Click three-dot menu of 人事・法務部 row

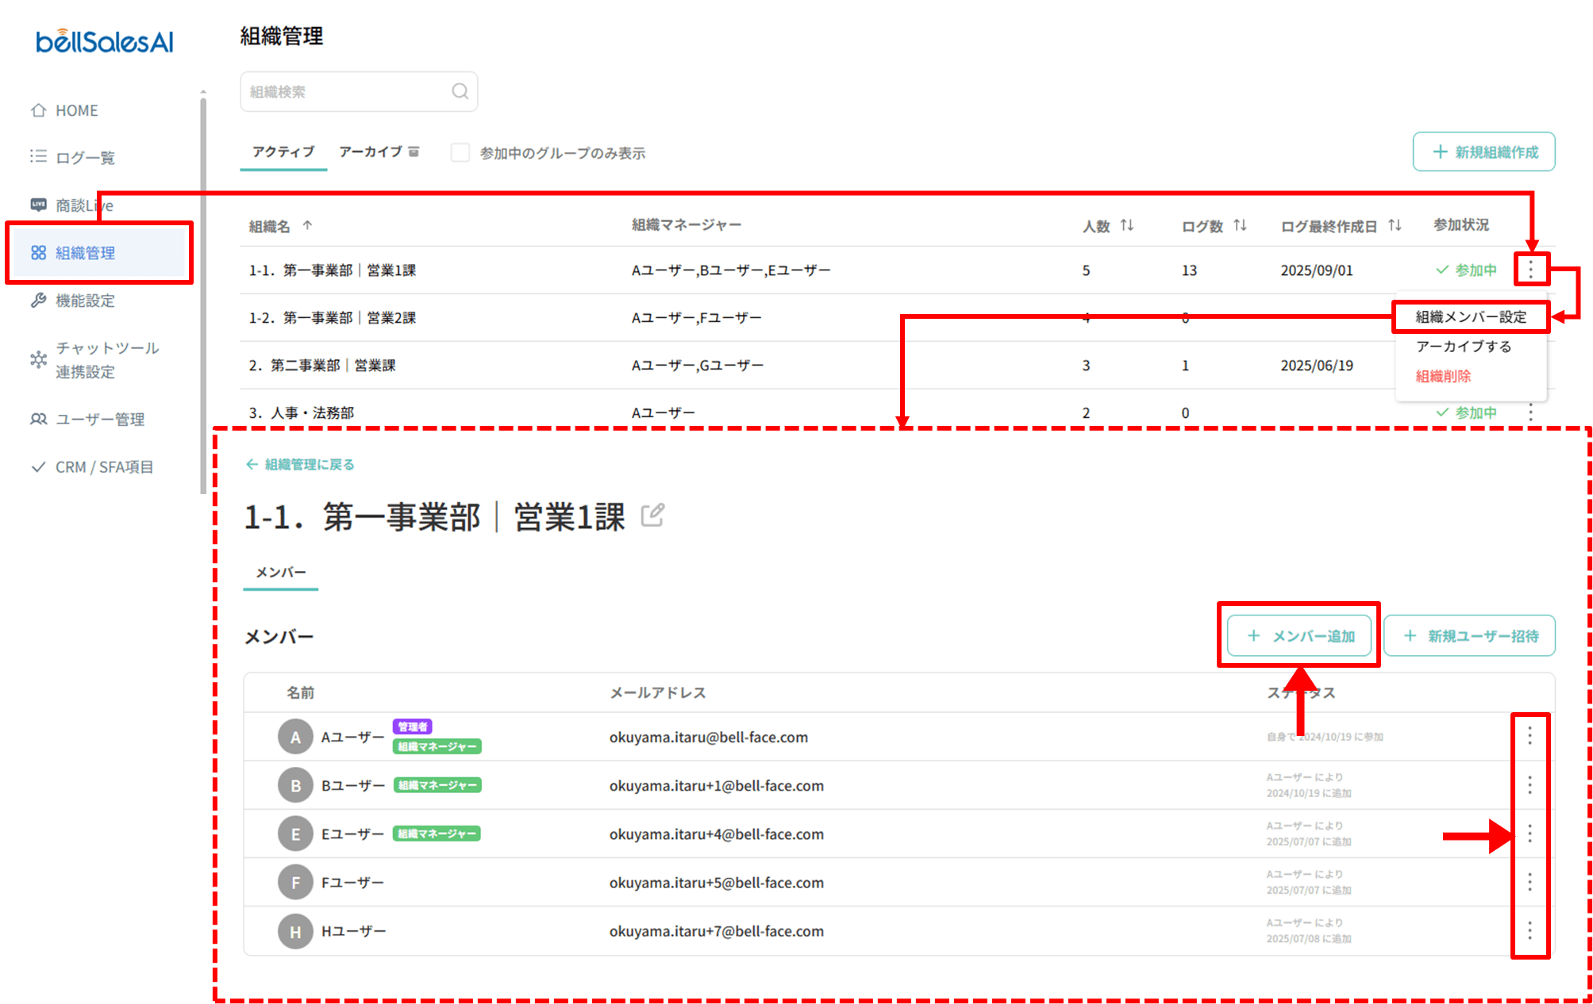coord(1530,412)
